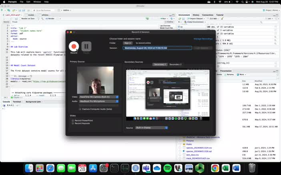The width and height of the screenshot is (281, 175).
Task: Open Microsoft Excel from the dock
Action: click(225, 168)
